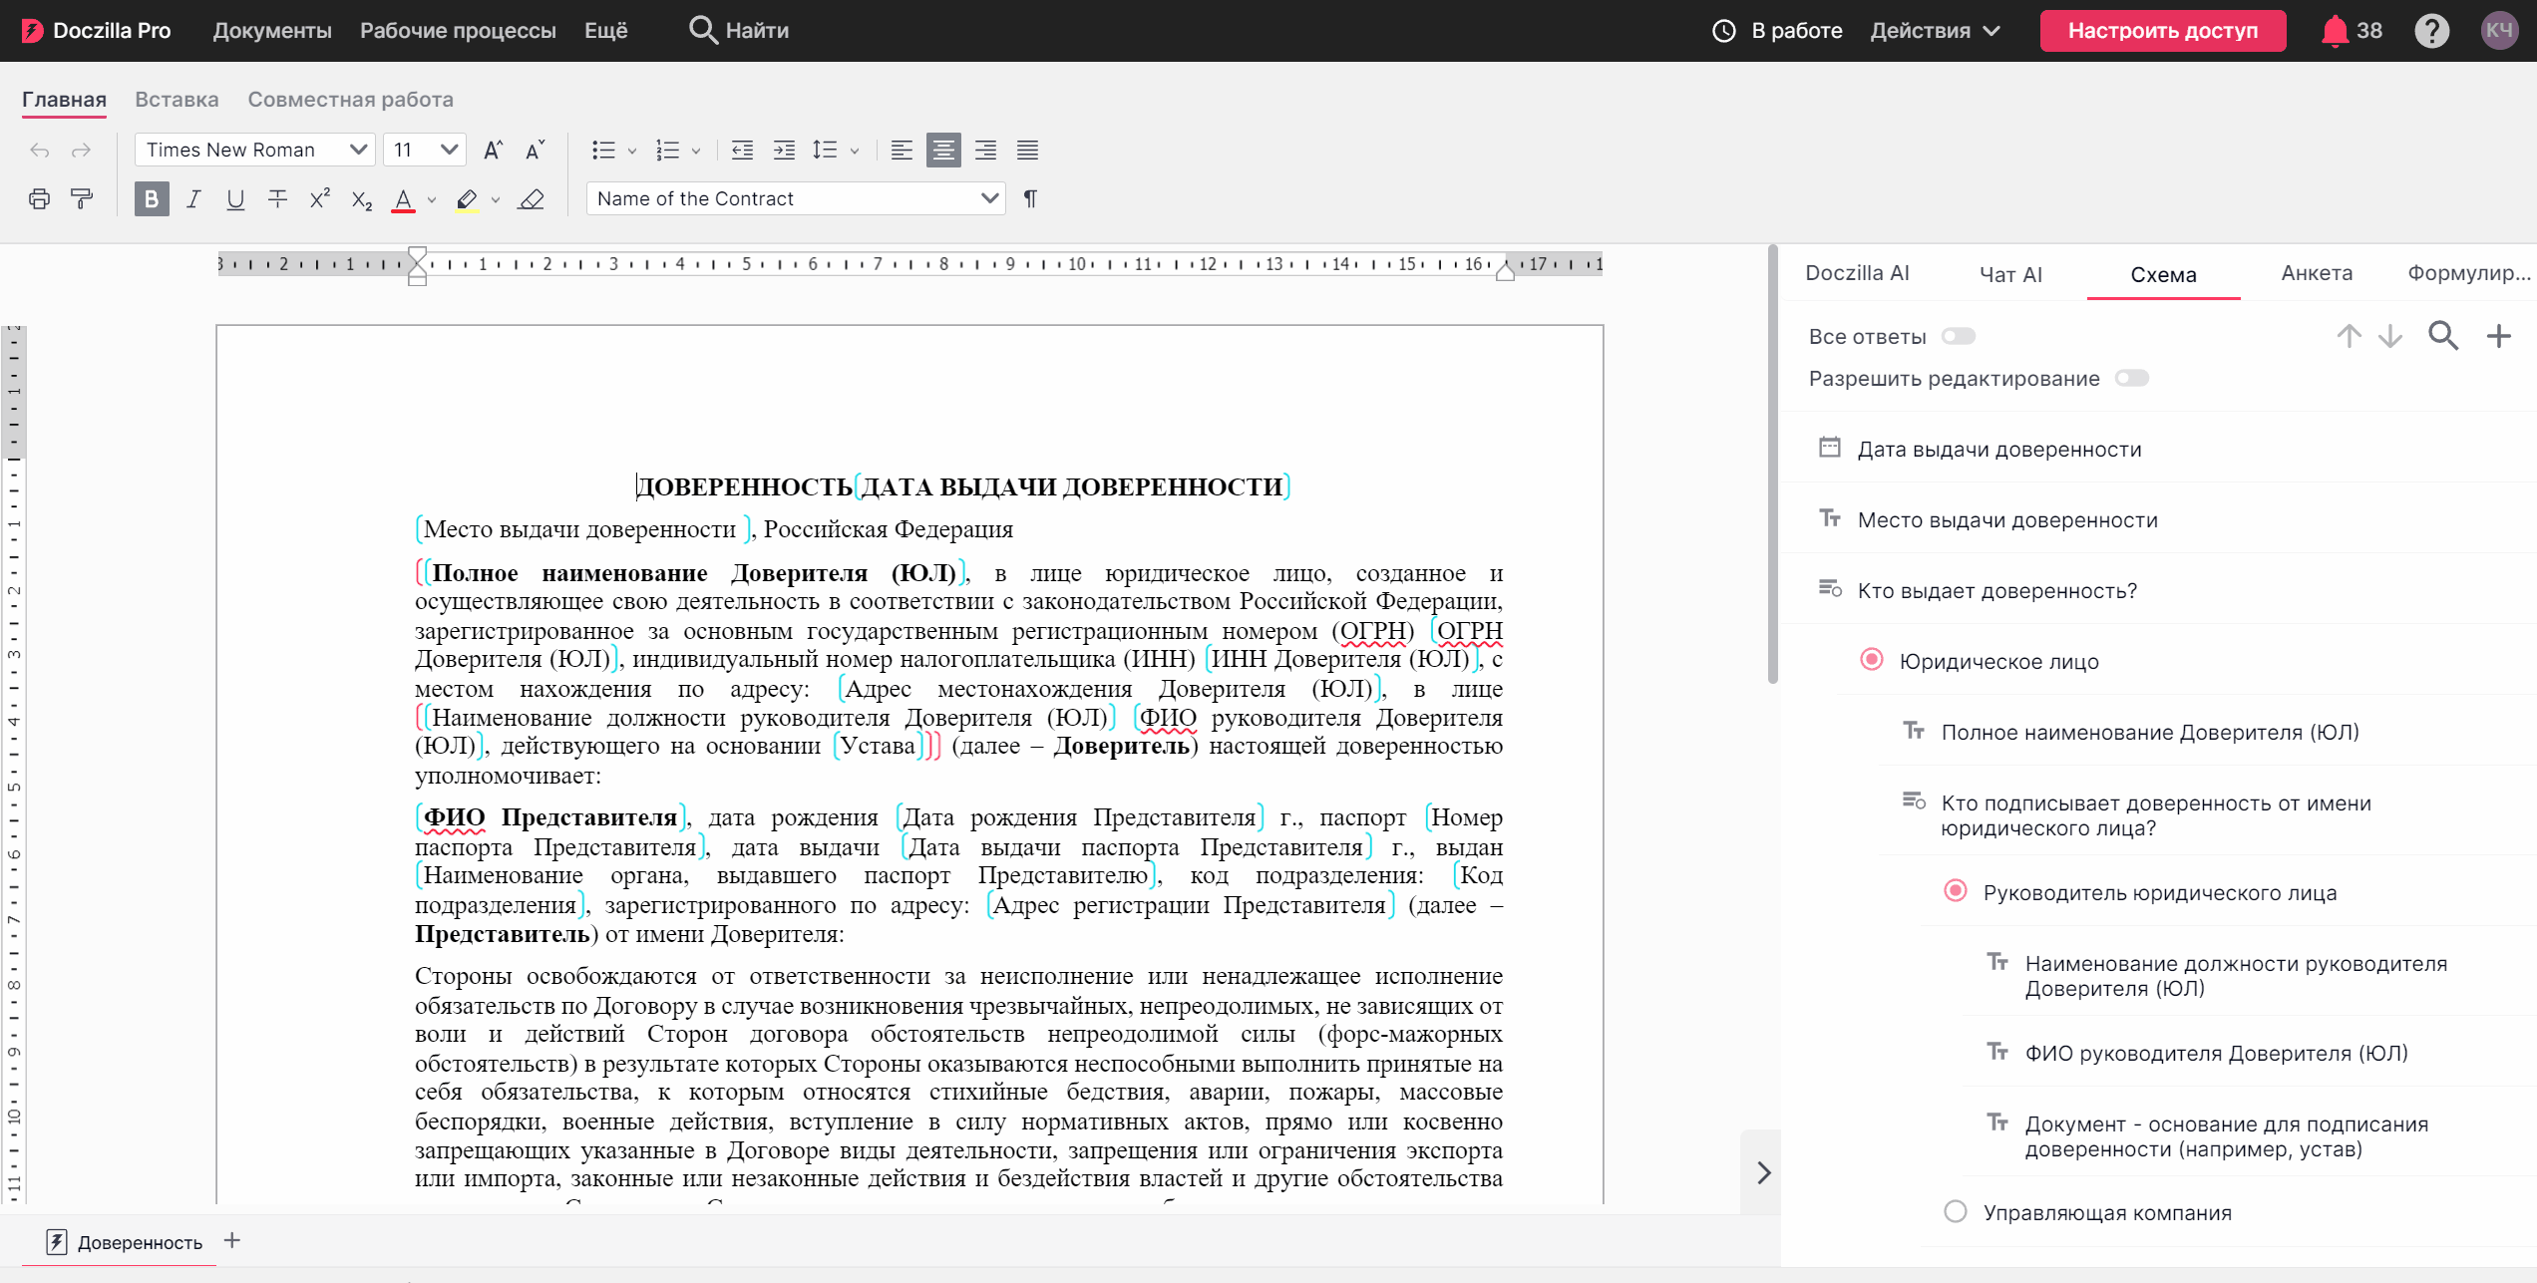Click the Настроить доступ button
The image size is (2537, 1283).
point(2162,31)
